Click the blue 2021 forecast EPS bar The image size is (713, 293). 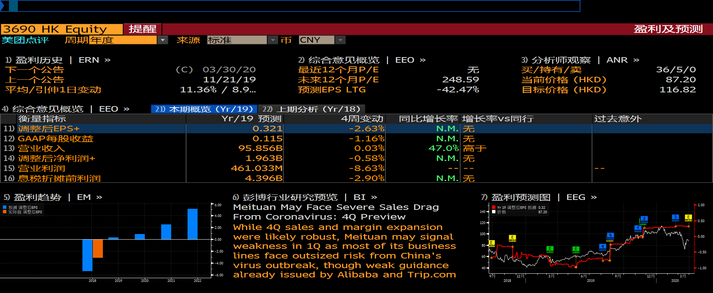166,232
